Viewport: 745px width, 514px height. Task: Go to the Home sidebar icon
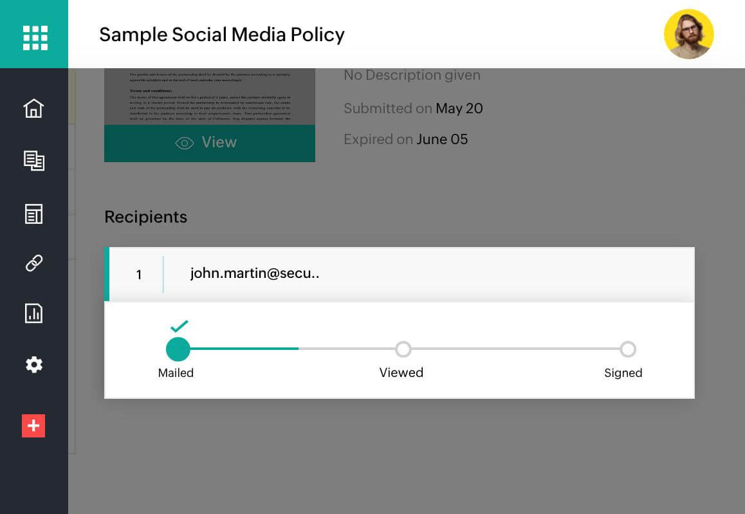pos(33,108)
